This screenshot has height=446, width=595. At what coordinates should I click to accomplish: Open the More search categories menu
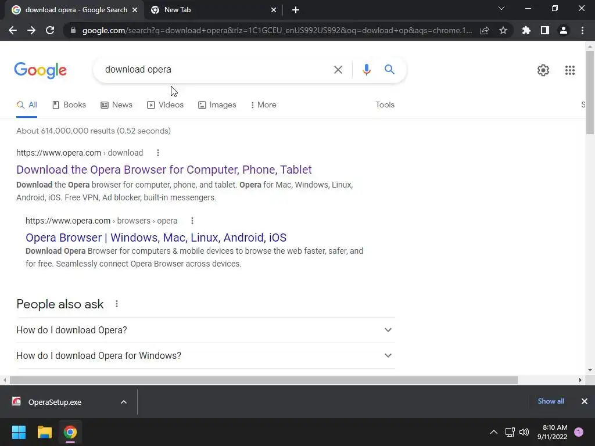[264, 105]
